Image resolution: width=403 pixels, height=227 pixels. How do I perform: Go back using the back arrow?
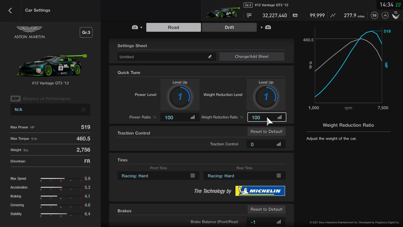[x=10, y=10]
